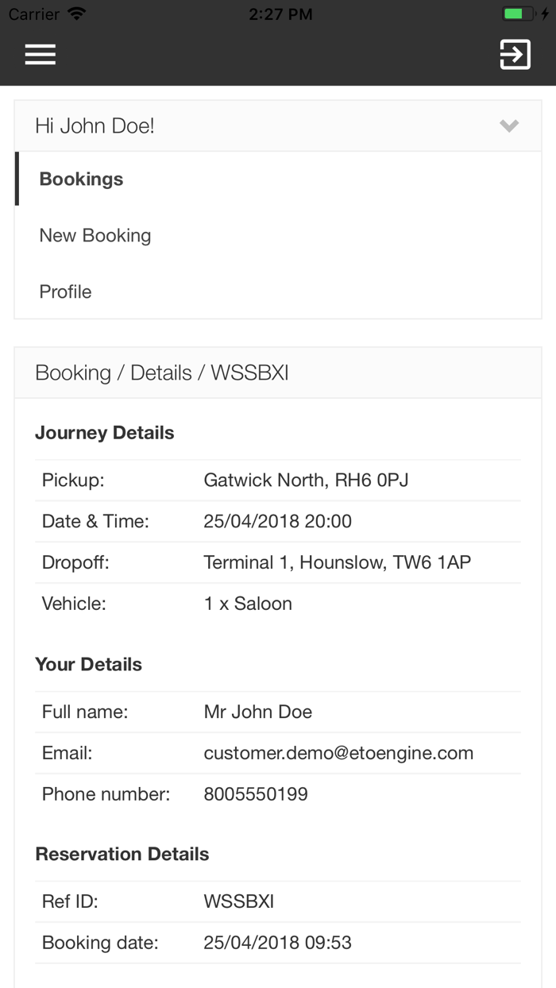Tap the booking date 25/04/2018 09:53
The width and height of the screenshot is (556, 988).
277,943
